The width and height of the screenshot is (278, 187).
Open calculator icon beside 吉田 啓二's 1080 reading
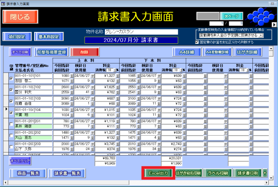(x=71, y=76)
